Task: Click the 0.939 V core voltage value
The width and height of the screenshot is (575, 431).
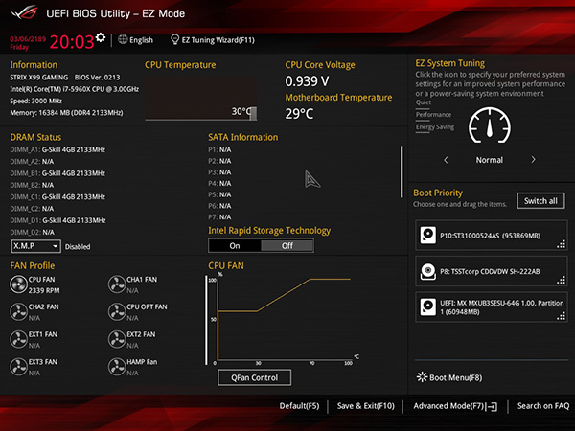Action: pos(308,81)
